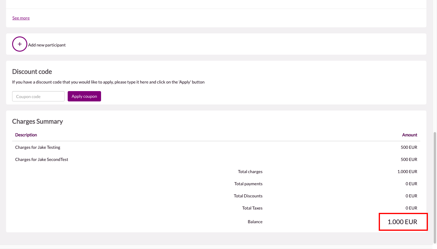Click the Charges for Jake Testing row
The image size is (437, 249).
(x=38, y=147)
